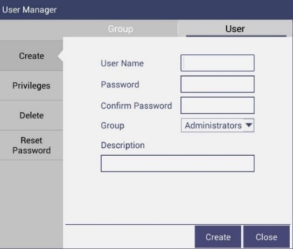Click the User Manager title bar text
The height and width of the screenshot is (249, 293).
(29, 10)
